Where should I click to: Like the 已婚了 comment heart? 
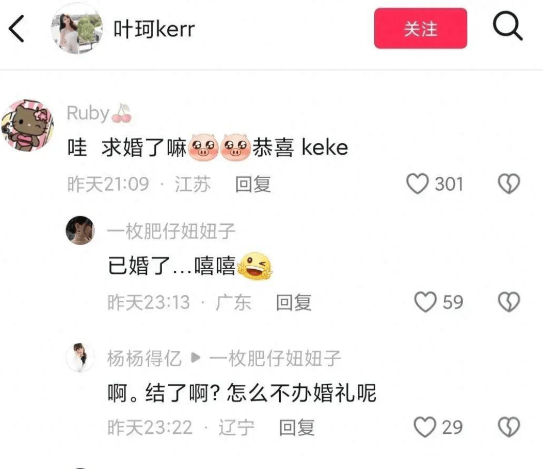(x=425, y=302)
